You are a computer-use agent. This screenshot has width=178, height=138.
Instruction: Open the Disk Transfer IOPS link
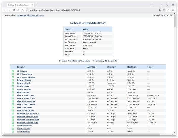click(26, 95)
